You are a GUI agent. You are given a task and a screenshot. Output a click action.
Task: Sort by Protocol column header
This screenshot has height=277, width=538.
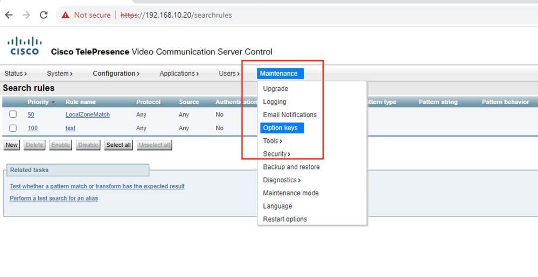(x=148, y=102)
